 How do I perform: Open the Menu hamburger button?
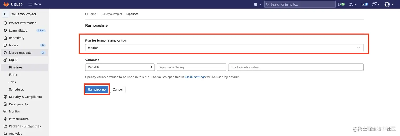[35, 4]
